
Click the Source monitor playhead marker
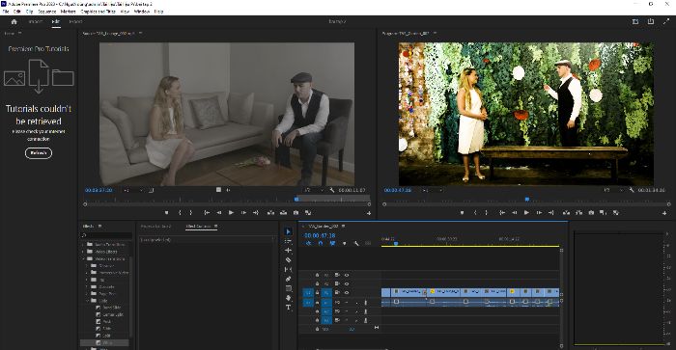296,200
